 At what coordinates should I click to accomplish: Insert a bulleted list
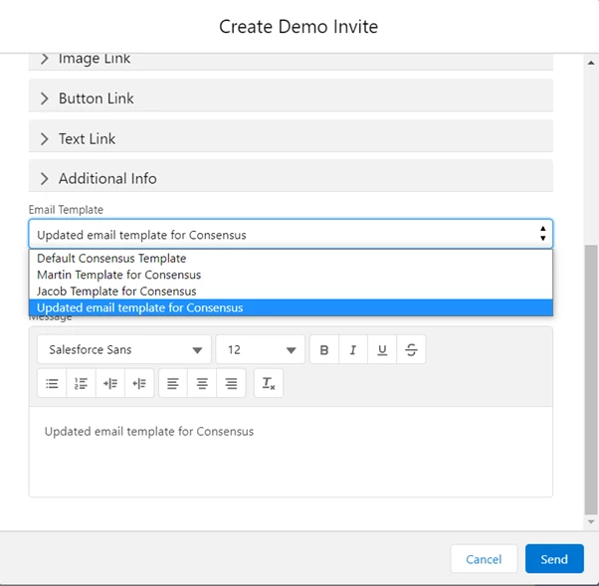[x=53, y=384]
